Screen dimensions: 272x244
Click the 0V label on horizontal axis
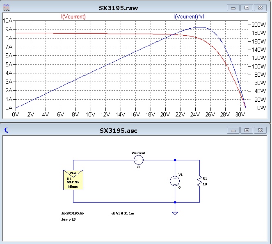coord(16,114)
